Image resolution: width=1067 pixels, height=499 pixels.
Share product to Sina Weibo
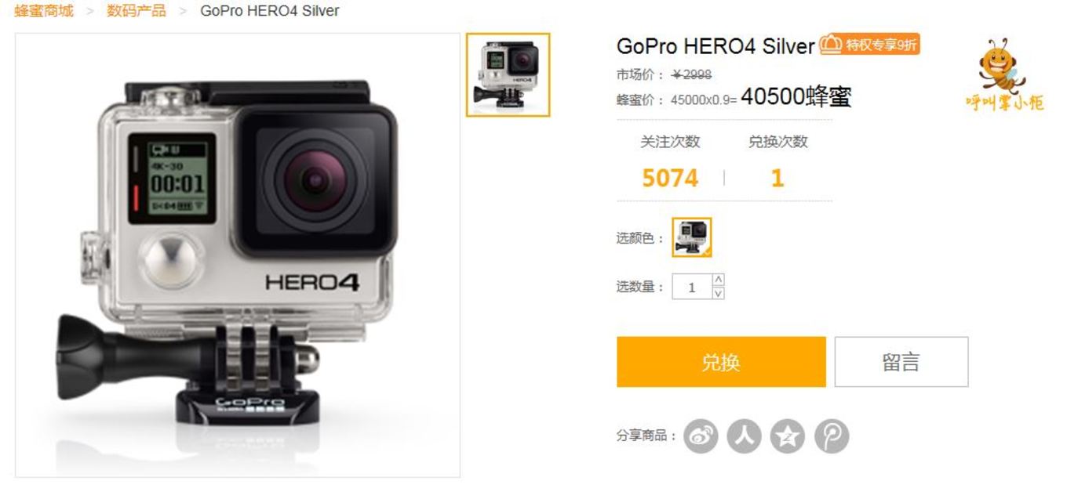pyautogui.click(x=701, y=436)
